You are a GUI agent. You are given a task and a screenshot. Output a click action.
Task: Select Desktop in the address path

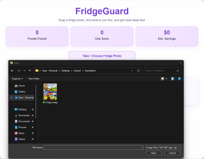point(66,71)
